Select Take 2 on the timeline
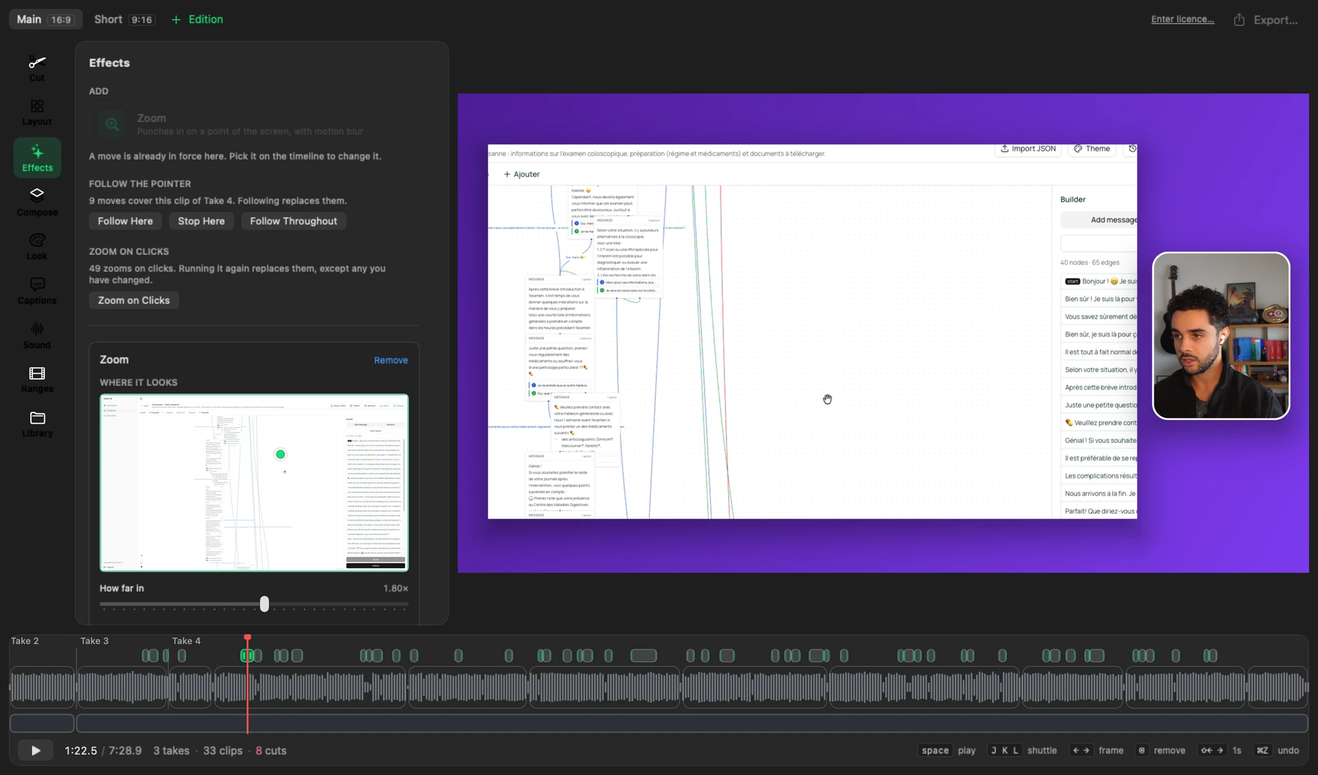The height and width of the screenshot is (775, 1318). pyautogui.click(x=25, y=641)
